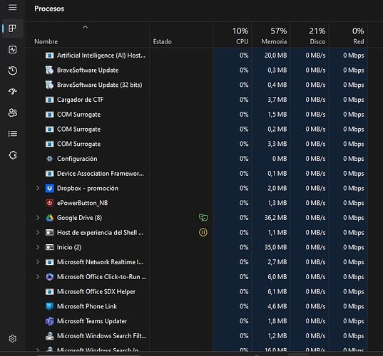Open Task Manager settings gear

pyautogui.click(x=12, y=338)
